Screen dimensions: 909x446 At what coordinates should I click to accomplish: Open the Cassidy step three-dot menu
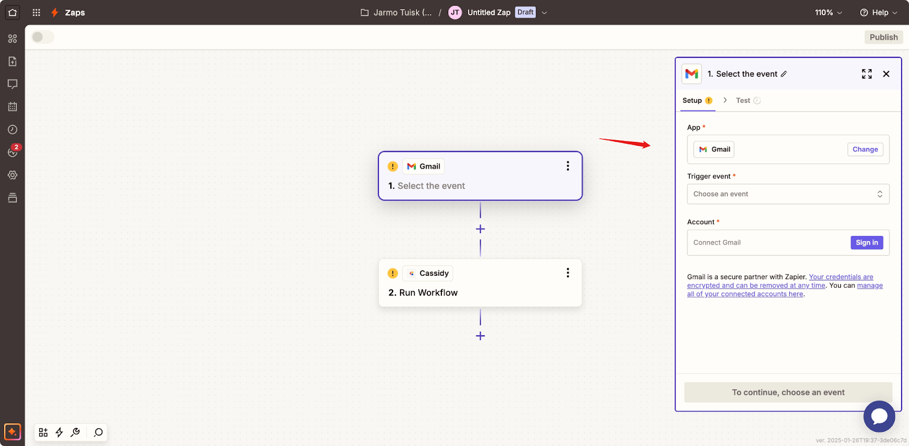568,273
